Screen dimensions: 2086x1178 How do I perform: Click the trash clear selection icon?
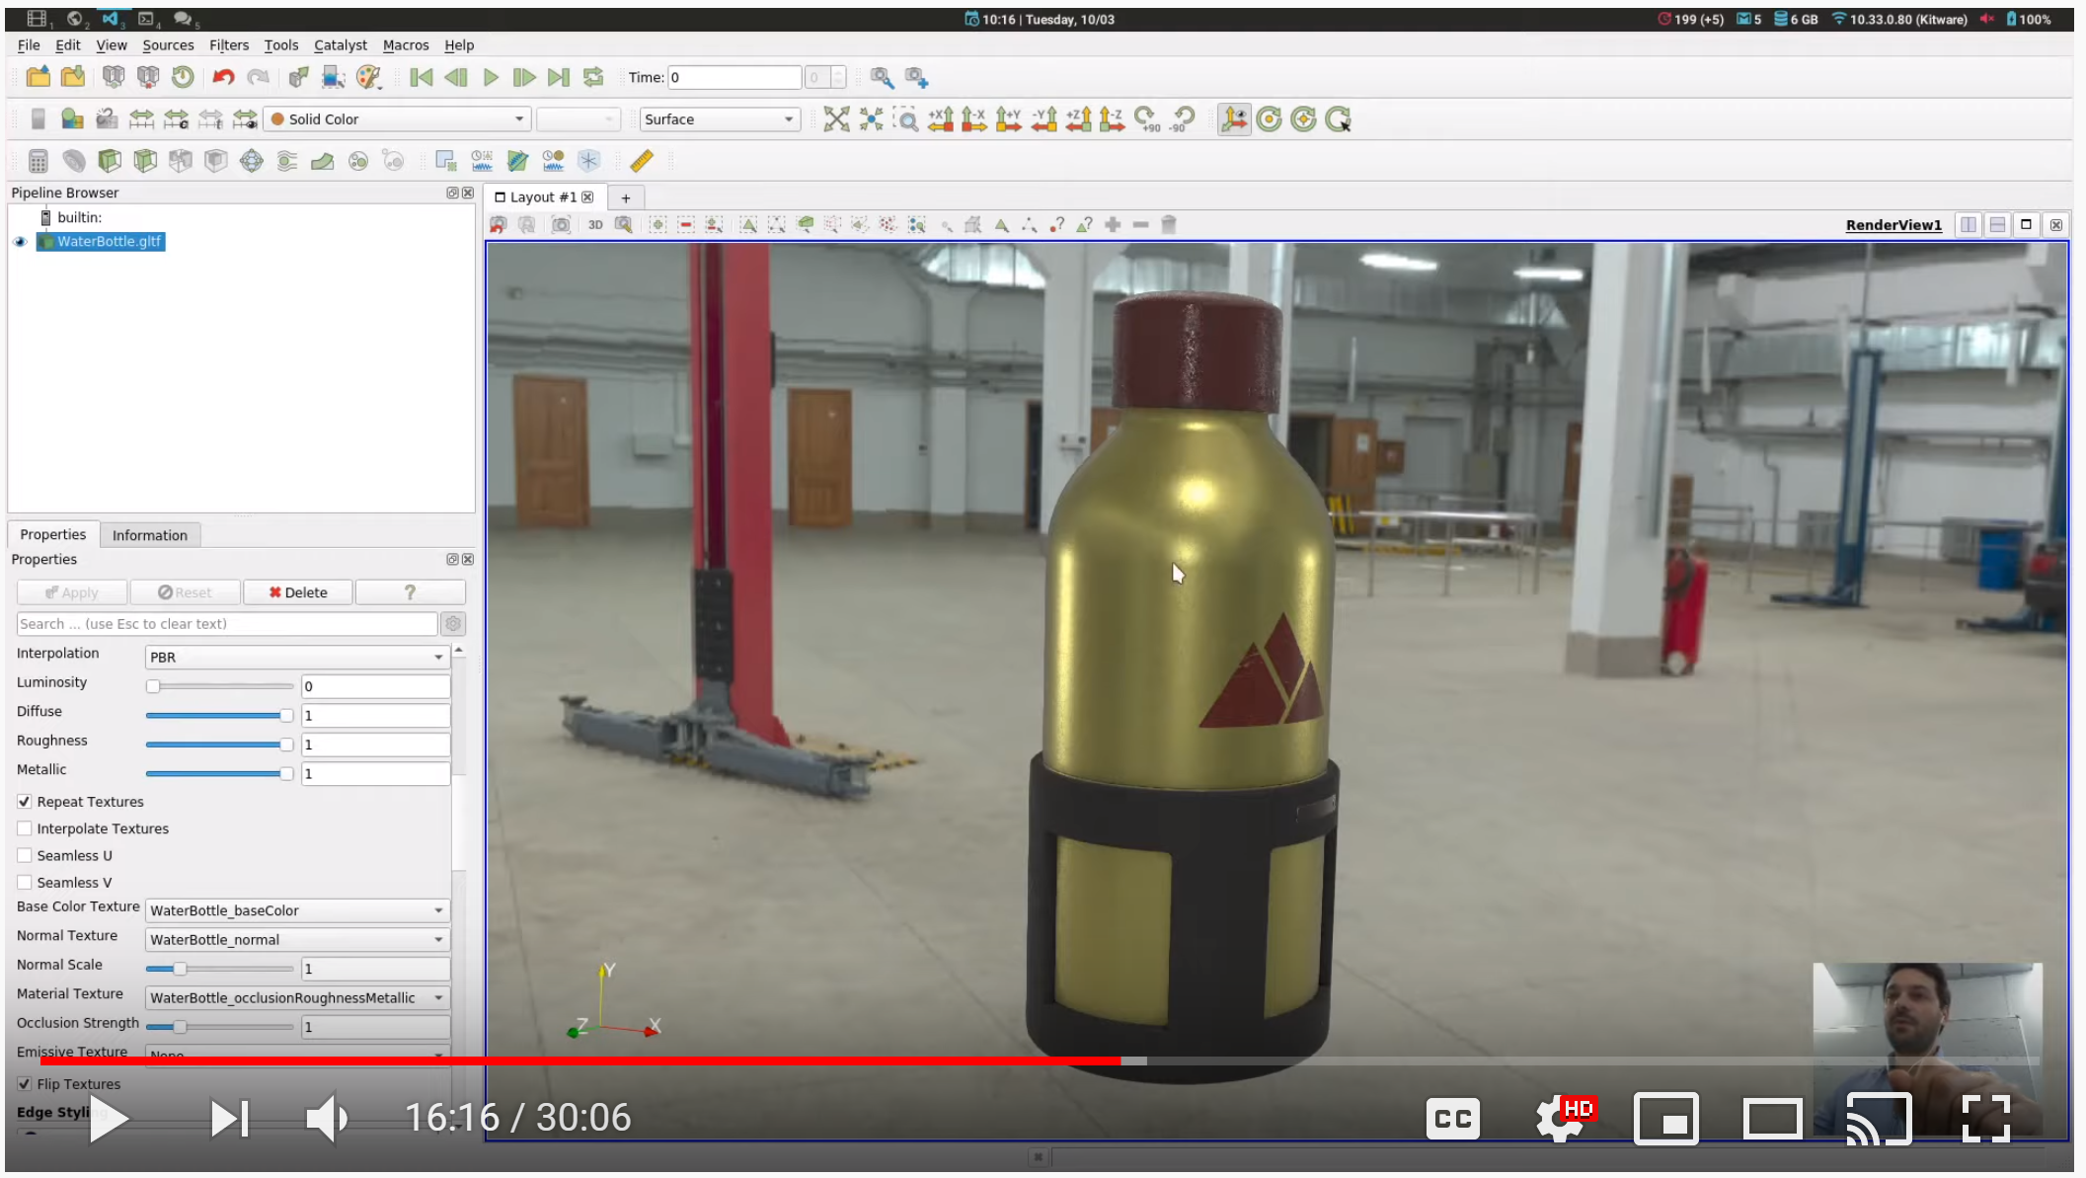coord(1169,225)
